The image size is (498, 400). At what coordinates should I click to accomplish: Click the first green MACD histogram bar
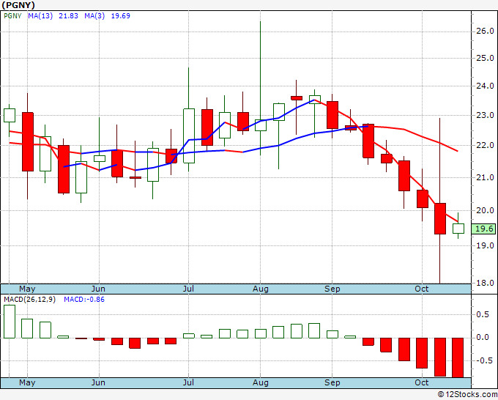tap(10, 322)
